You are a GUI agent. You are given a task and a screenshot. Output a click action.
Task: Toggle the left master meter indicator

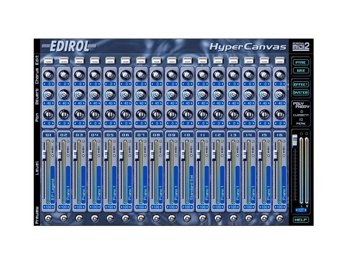pyautogui.click(x=301, y=134)
